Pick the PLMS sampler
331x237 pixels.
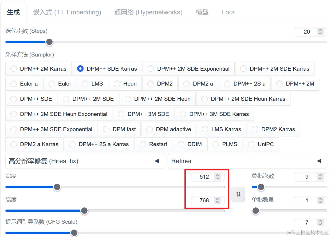pos(225,144)
